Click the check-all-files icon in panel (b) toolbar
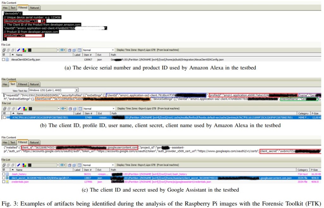324x208 pixels. (4, 109)
